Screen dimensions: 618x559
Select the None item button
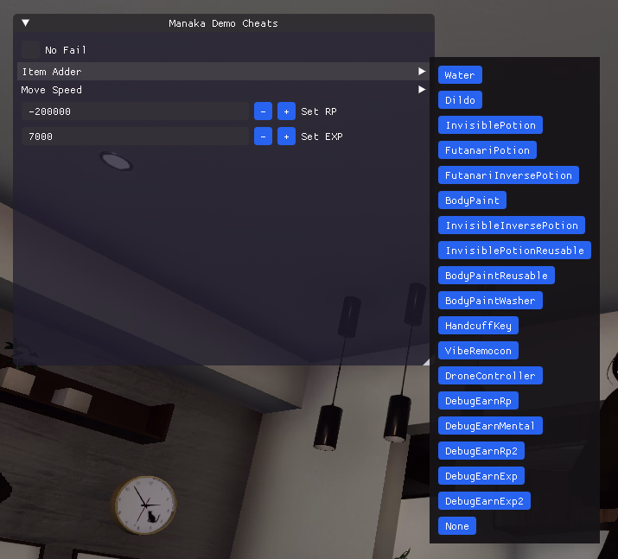[457, 525]
